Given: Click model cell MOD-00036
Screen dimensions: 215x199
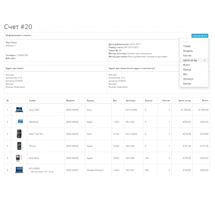Looking at the screenshot, I should coord(72,158).
